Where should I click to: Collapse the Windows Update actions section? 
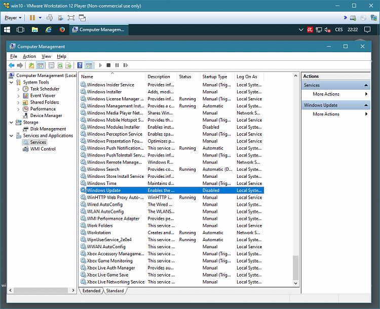pyautogui.click(x=366, y=105)
